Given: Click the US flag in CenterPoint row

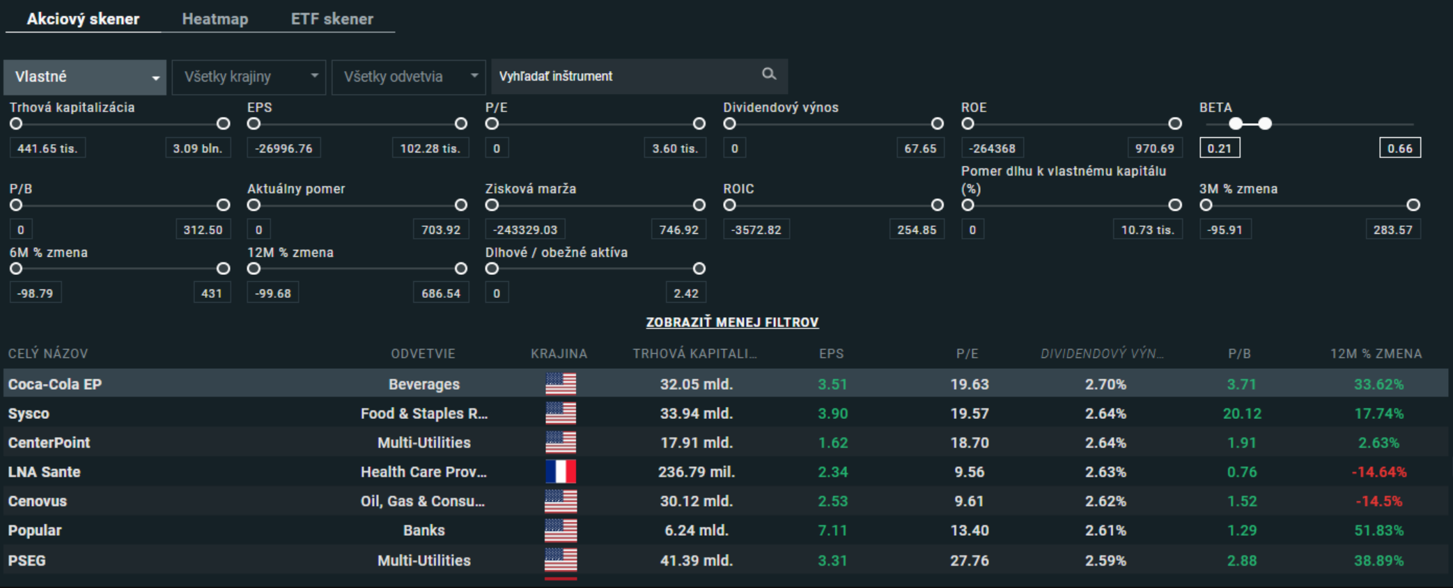Looking at the screenshot, I should 561,443.
